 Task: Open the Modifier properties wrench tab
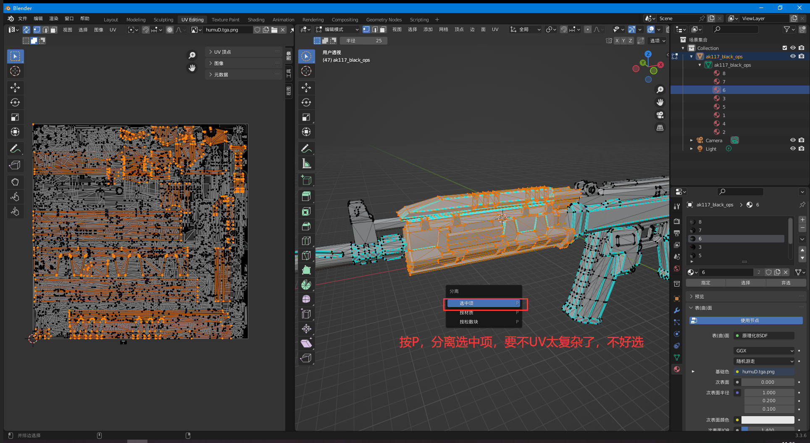click(676, 310)
